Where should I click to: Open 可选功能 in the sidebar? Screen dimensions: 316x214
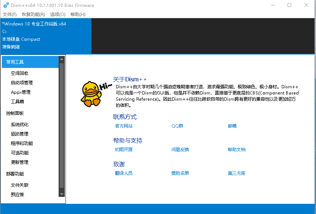pyautogui.click(x=20, y=153)
